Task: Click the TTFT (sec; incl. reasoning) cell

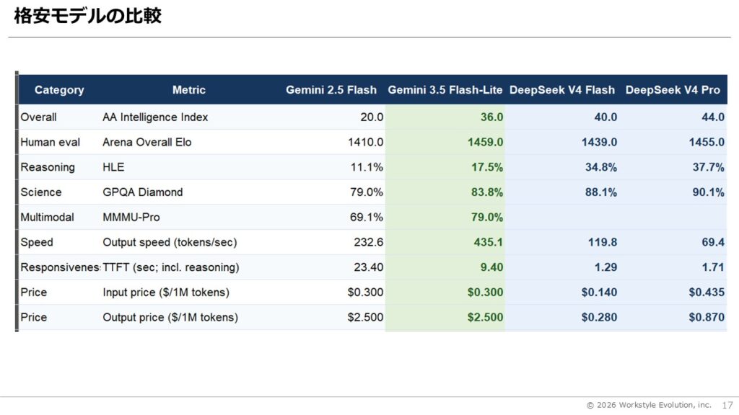Action: coord(170,267)
